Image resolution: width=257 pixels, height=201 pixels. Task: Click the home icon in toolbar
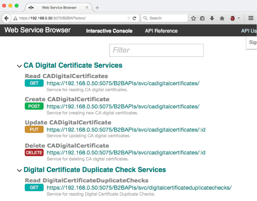[x=222, y=18]
